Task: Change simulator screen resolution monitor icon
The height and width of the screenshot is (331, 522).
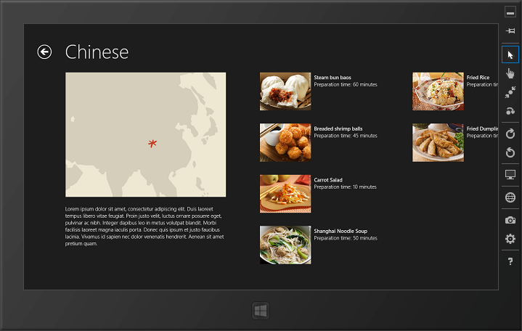Action: coord(510,174)
